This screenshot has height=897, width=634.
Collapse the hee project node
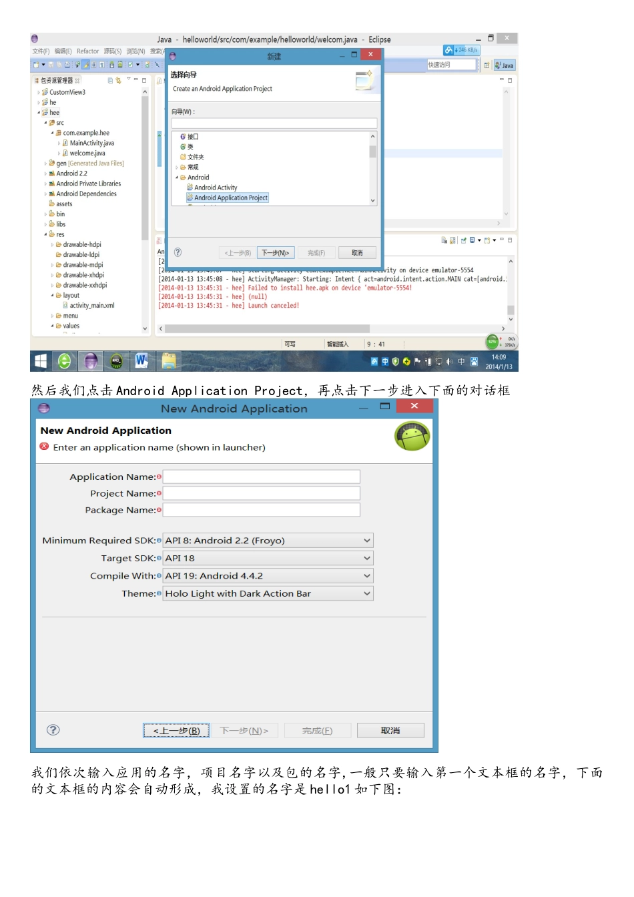pos(39,112)
